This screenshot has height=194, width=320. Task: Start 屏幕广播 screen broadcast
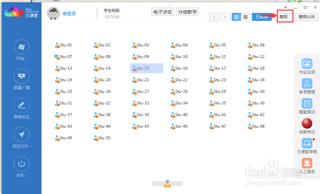(x=22, y=76)
